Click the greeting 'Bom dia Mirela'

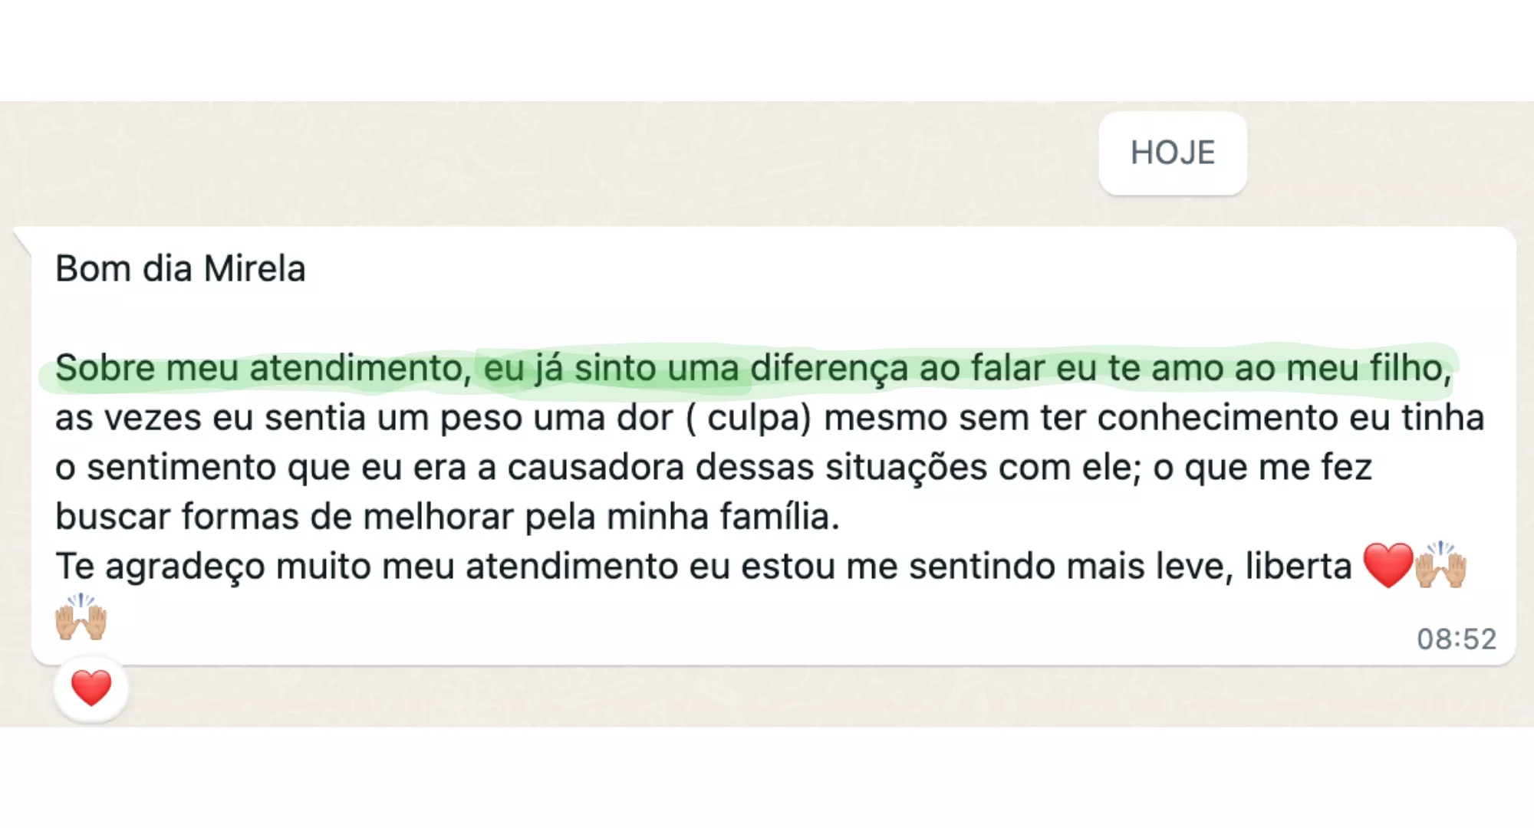(180, 269)
